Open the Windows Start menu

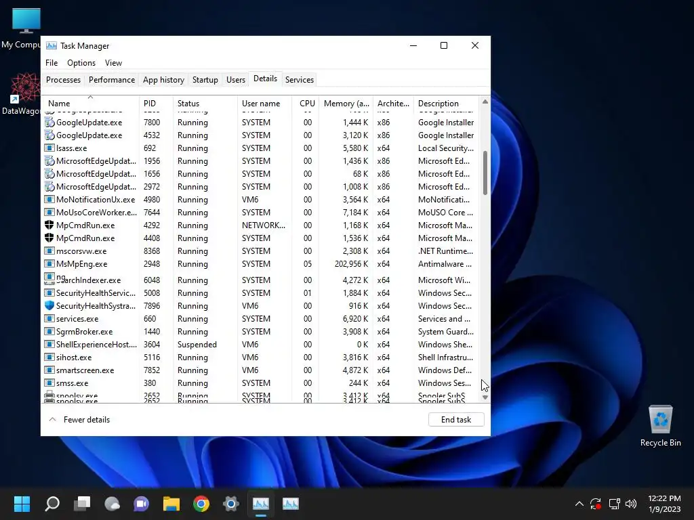(22, 503)
